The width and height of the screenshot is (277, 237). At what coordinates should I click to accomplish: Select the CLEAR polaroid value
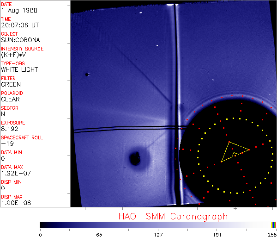pyautogui.click(x=10, y=99)
